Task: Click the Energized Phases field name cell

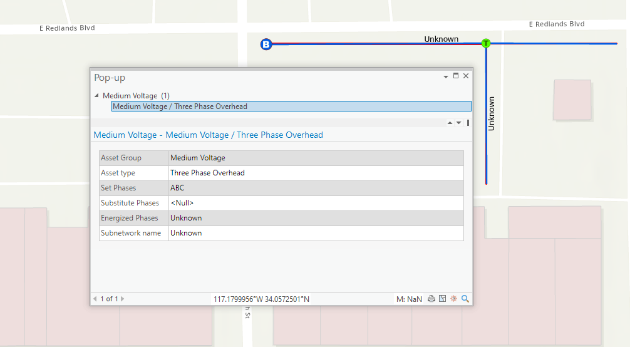Action: [x=134, y=218]
